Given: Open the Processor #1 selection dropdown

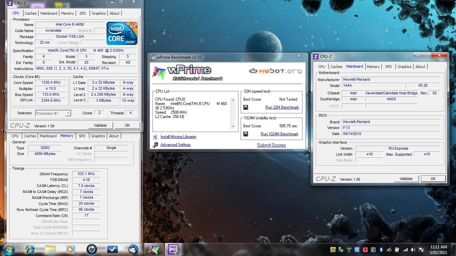Looking at the screenshot, I should pos(53,113).
